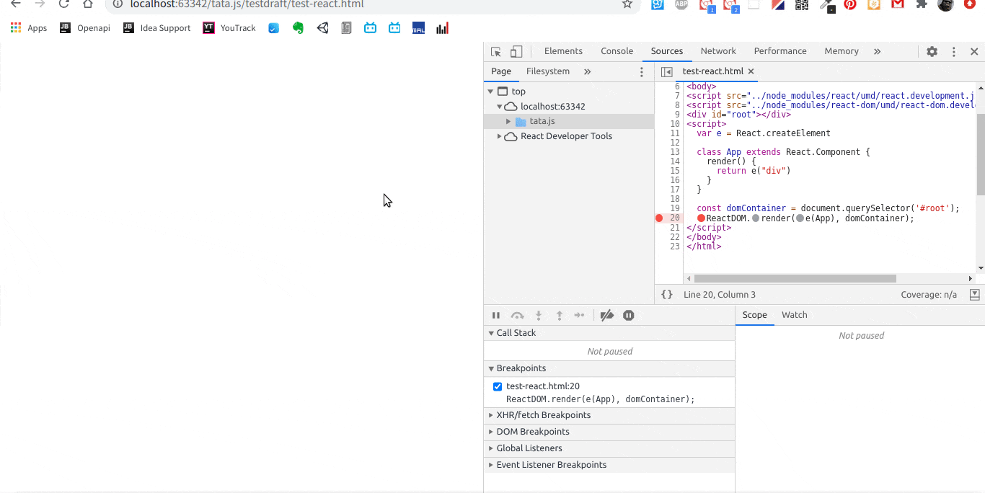Uncheck the test-react.html:20 breakpoint checkbox
Image resolution: width=985 pixels, height=493 pixels.
tap(498, 386)
